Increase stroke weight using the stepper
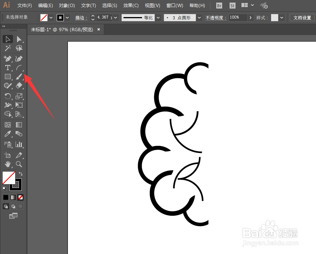Screen dimensions: 316x254 (x=93, y=16)
